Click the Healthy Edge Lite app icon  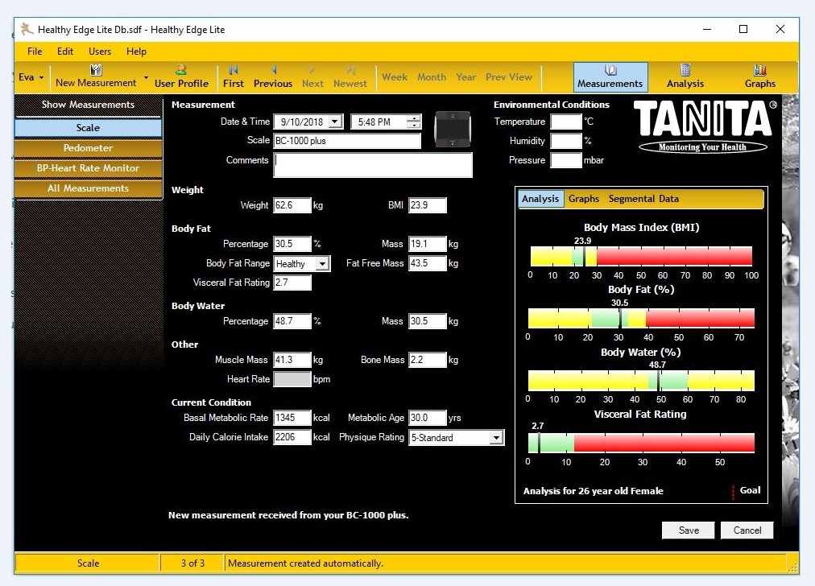[x=27, y=29]
